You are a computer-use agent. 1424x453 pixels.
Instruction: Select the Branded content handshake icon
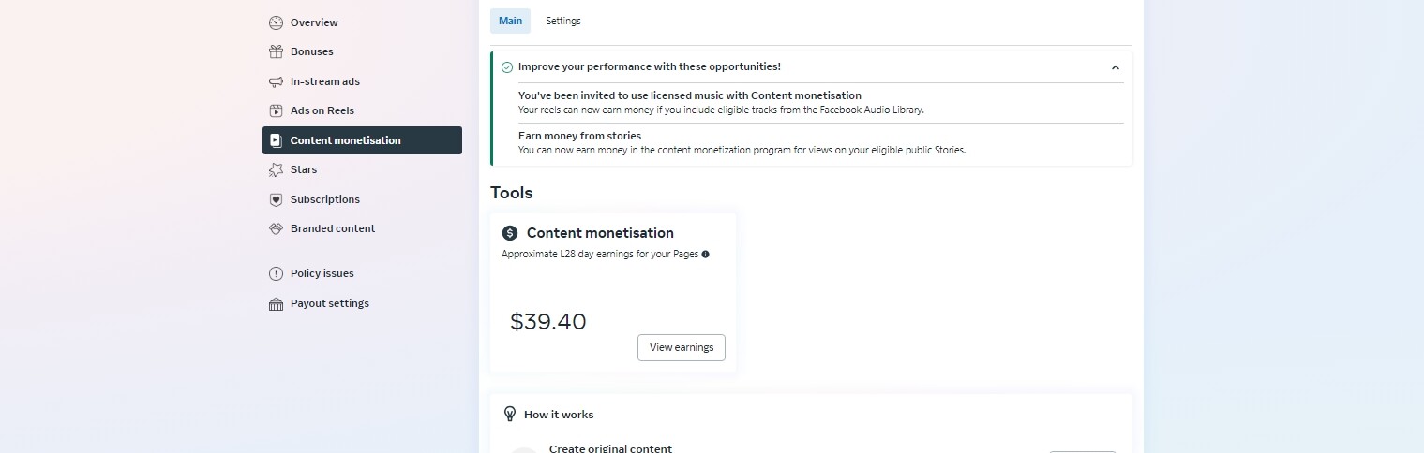(x=276, y=228)
